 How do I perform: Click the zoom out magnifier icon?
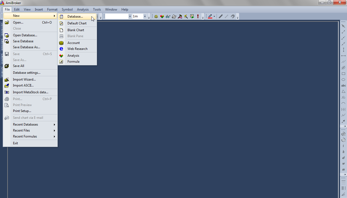click(x=343, y=140)
